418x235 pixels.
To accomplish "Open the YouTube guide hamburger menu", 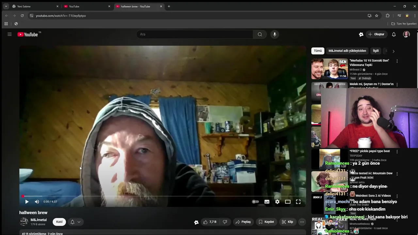I will pos(9,34).
